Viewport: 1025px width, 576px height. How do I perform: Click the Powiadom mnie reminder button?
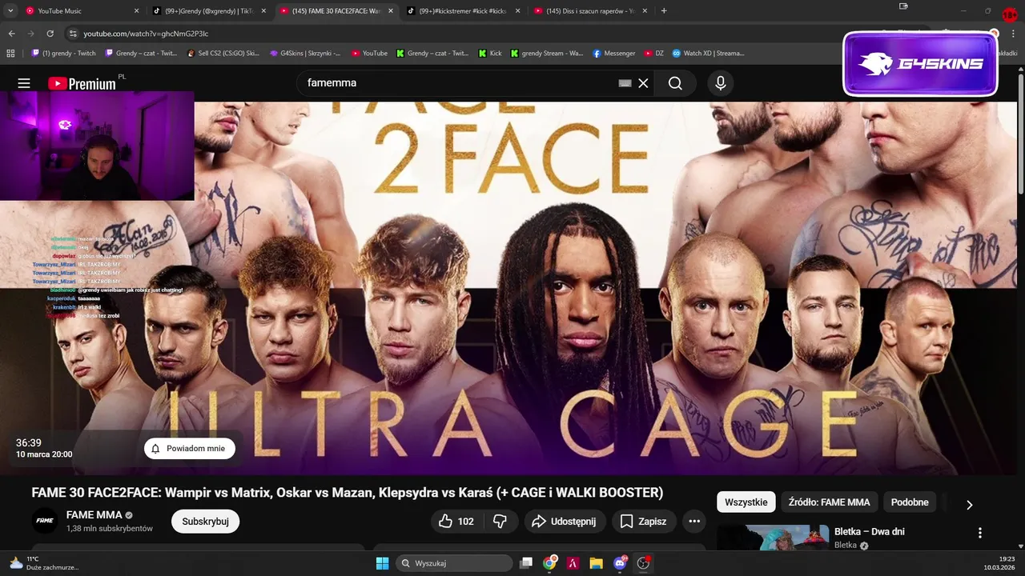(x=190, y=449)
